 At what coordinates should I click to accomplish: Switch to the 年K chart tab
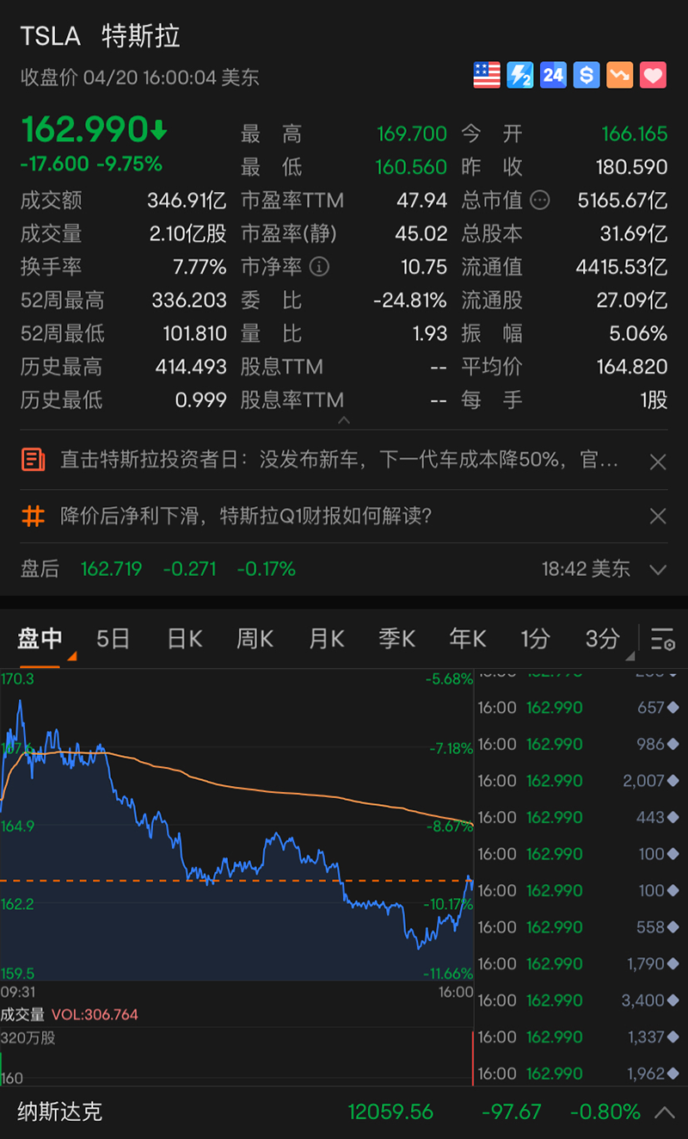click(x=468, y=639)
